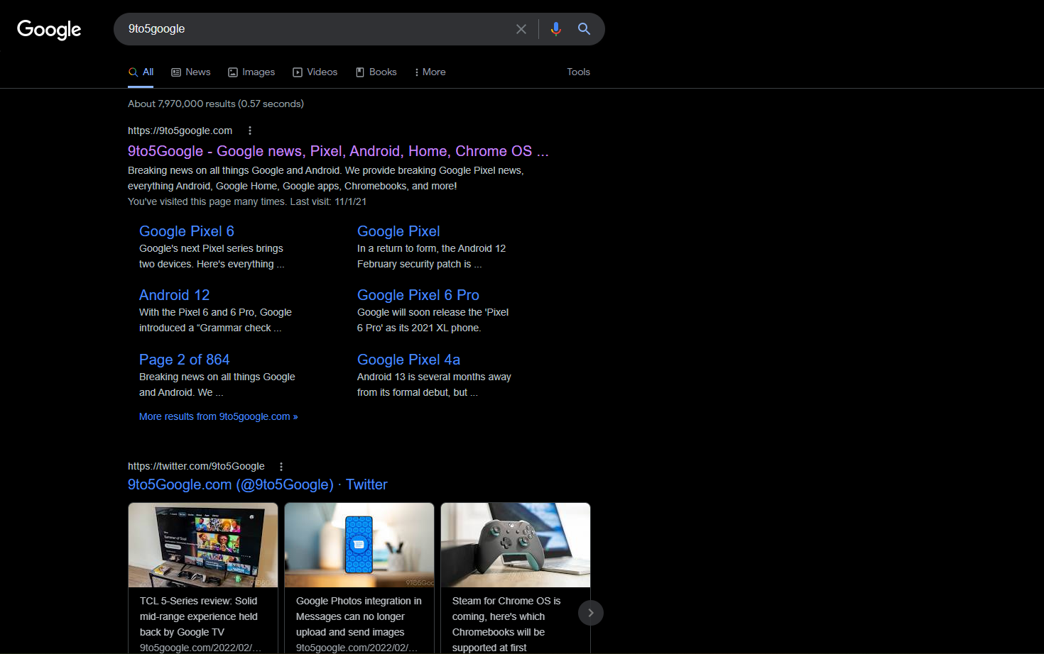Open the Steam for Chrome OS tweet image
This screenshot has height=654, width=1044.
pyautogui.click(x=516, y=545)
